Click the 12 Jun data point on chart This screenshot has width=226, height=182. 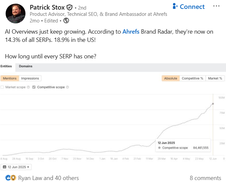point(213,104)
